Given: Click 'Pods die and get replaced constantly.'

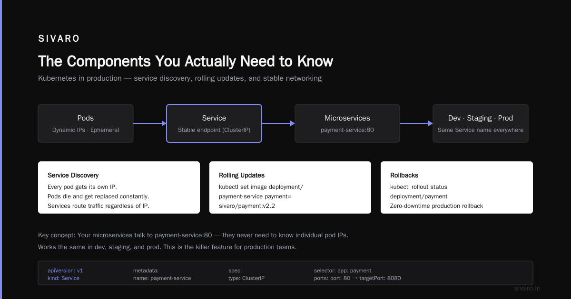Looking at the screenshot, I should [x=98, y=196].
